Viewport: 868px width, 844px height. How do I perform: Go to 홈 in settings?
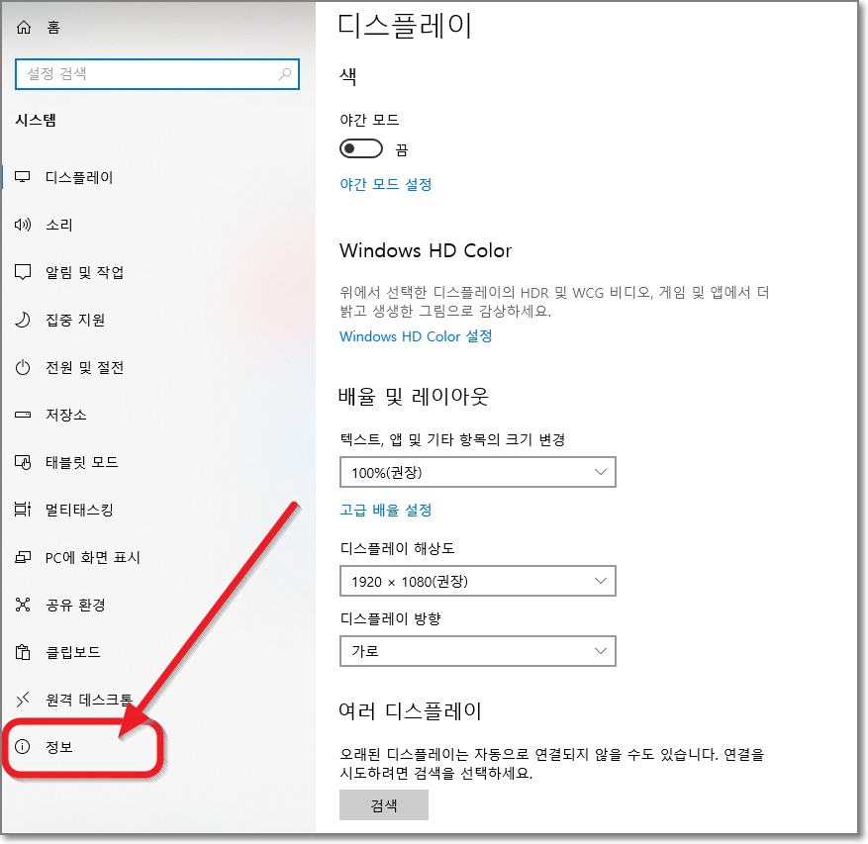pos(53,27)
